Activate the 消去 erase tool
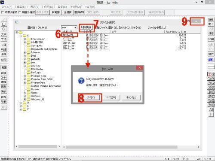215x161 pixels. pos(4,91)
